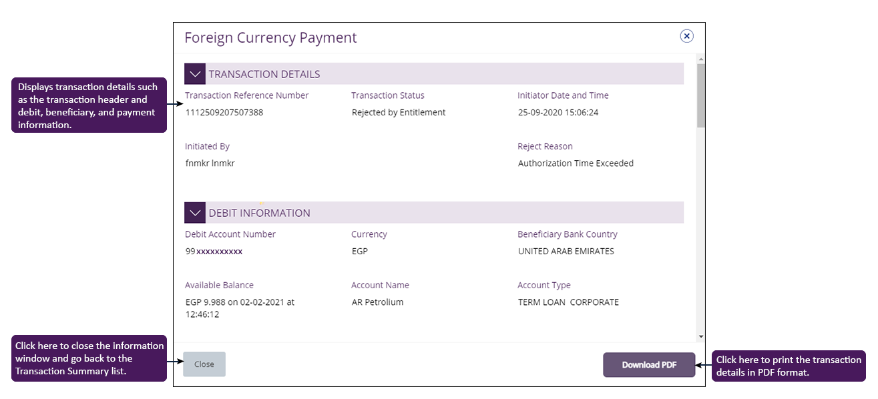
Task: Select the Rejected by Entitlement status text
Action: click(x=399, y=112)
